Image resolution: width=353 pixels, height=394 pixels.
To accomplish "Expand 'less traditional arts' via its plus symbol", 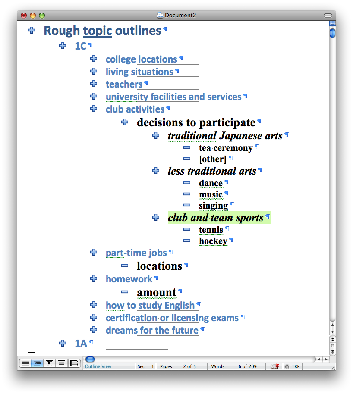I will coord(156,171).
